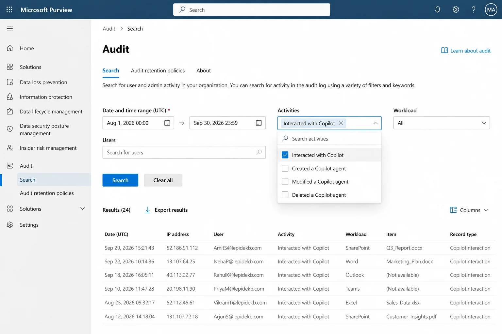Click the Export results download icon
The image size is (502, 334).
coord(148,210)
